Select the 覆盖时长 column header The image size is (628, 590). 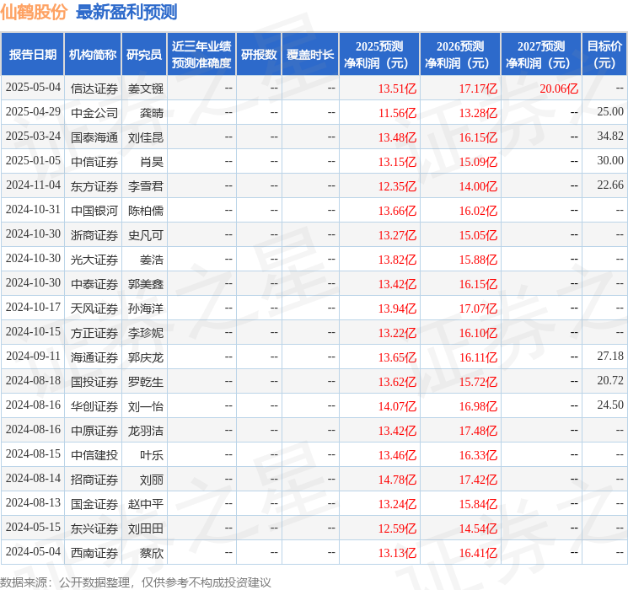pos(310,54)
